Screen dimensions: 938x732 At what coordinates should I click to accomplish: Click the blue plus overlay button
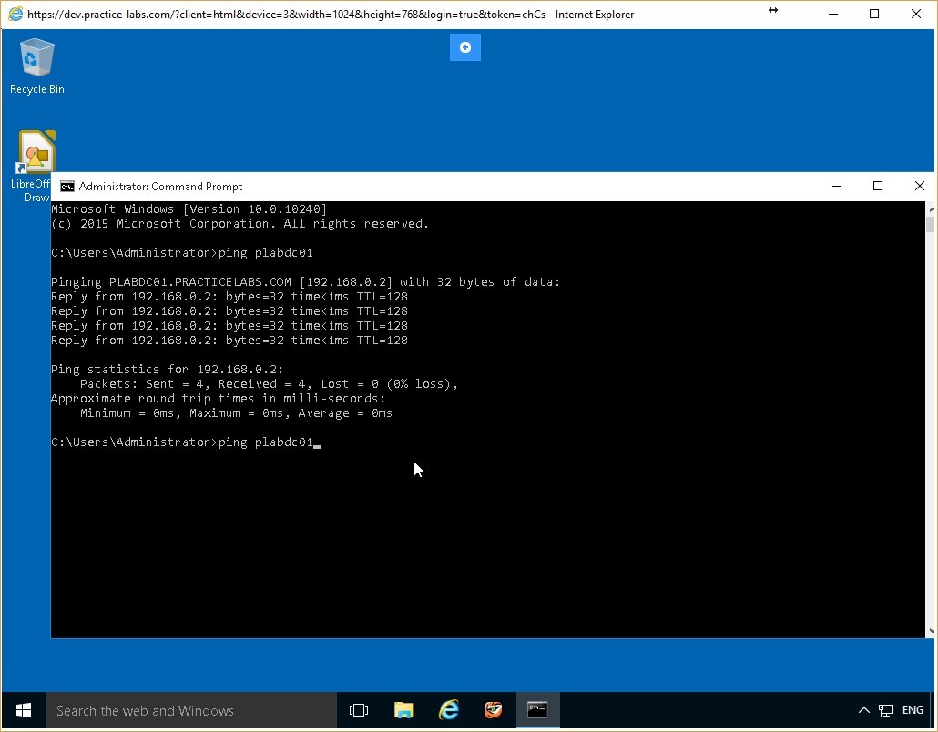[x=464, y=46]
